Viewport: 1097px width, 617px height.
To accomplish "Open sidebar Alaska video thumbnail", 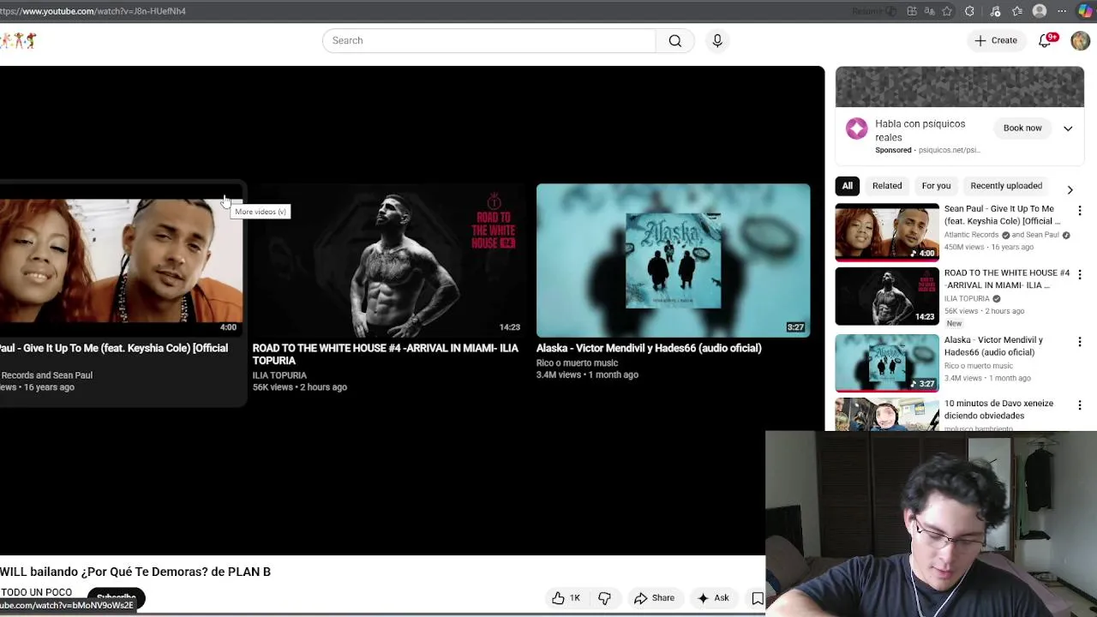I will (887, 362).
